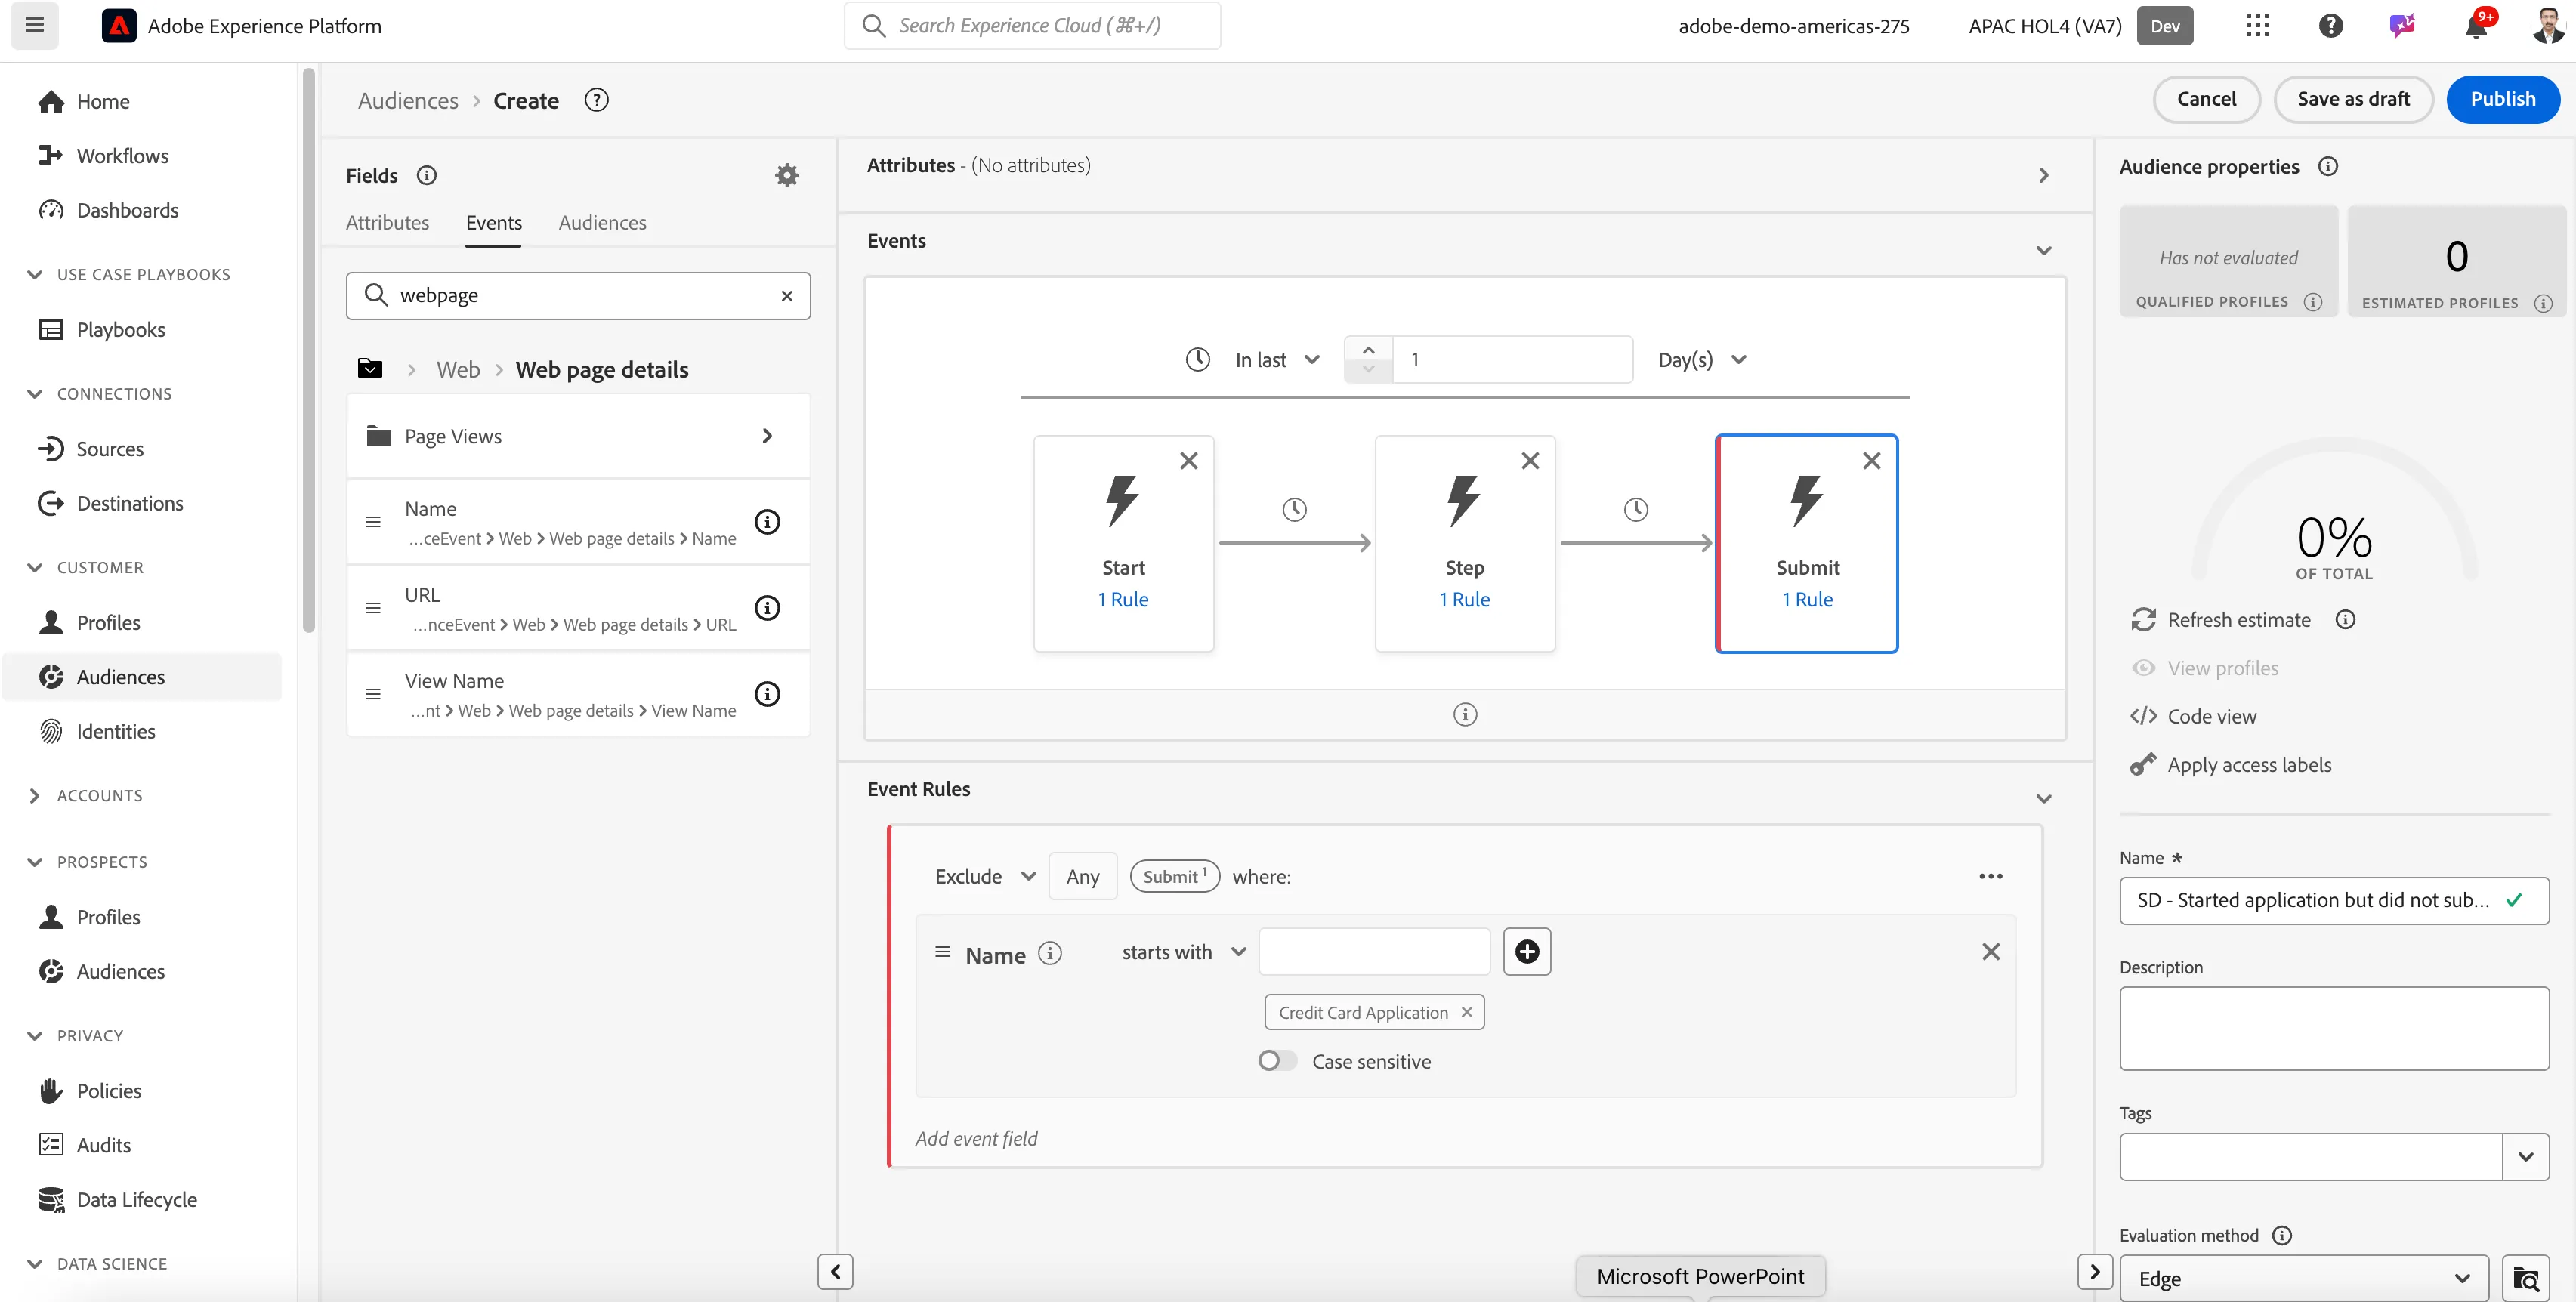Screen dimensions: 2576x1302
Task: Open the AI assistant chat icon
Action: pos(2402,26)
